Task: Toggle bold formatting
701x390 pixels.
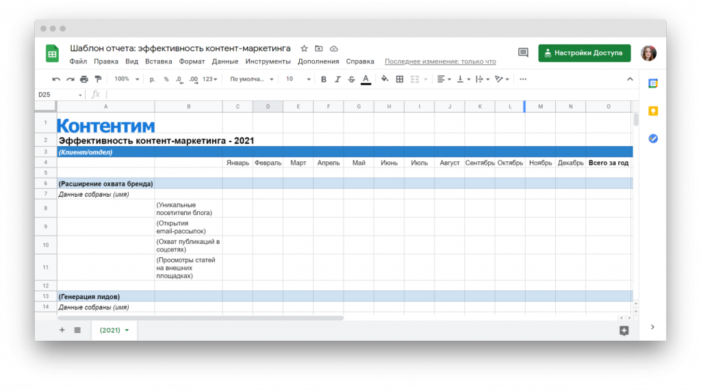Action: [x=324, y=79]
